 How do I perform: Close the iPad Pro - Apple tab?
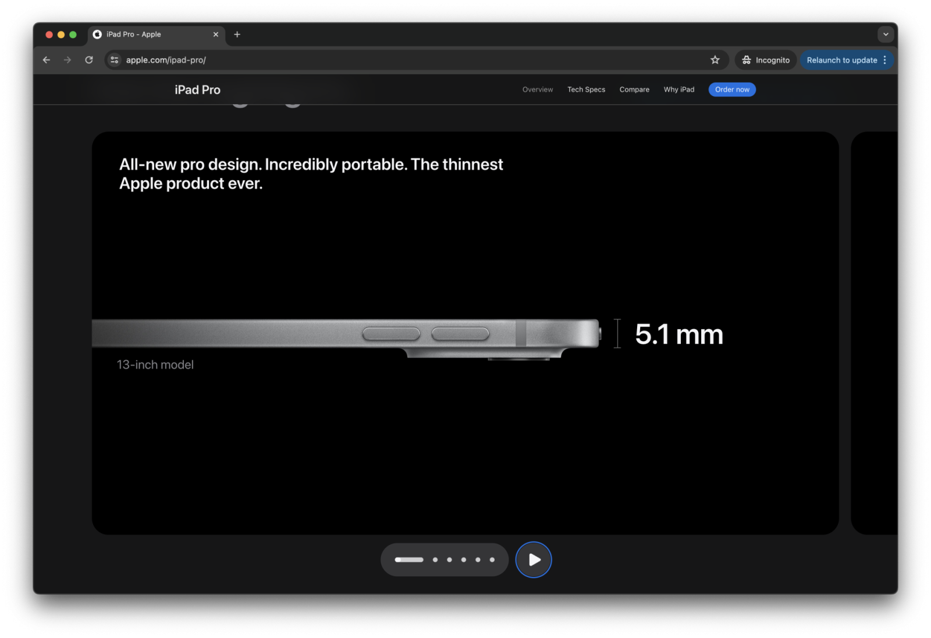tap(216, 34)
